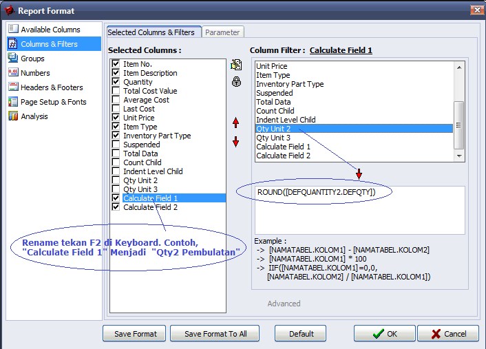Select Groups section icon

click(x=13, y=59)
